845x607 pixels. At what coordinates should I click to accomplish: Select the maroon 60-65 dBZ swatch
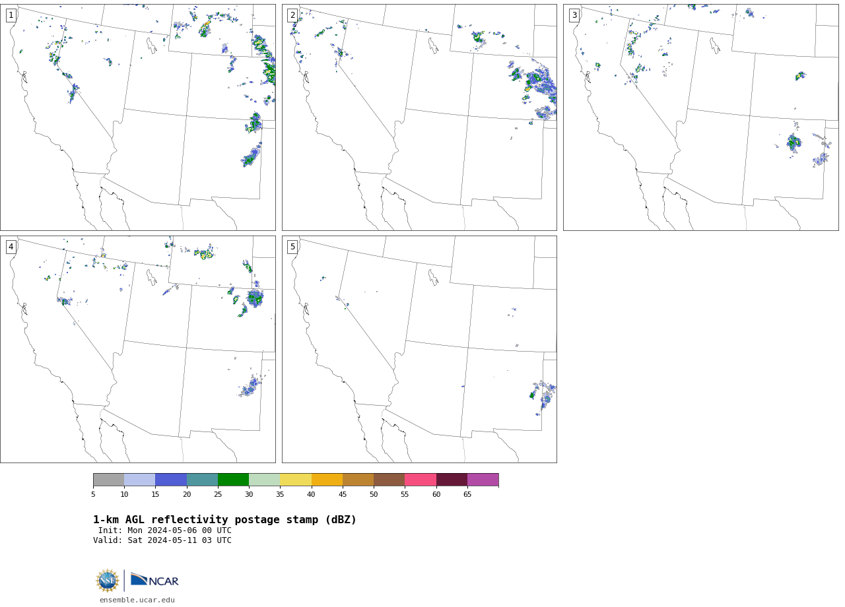click(x=452, y=480)
